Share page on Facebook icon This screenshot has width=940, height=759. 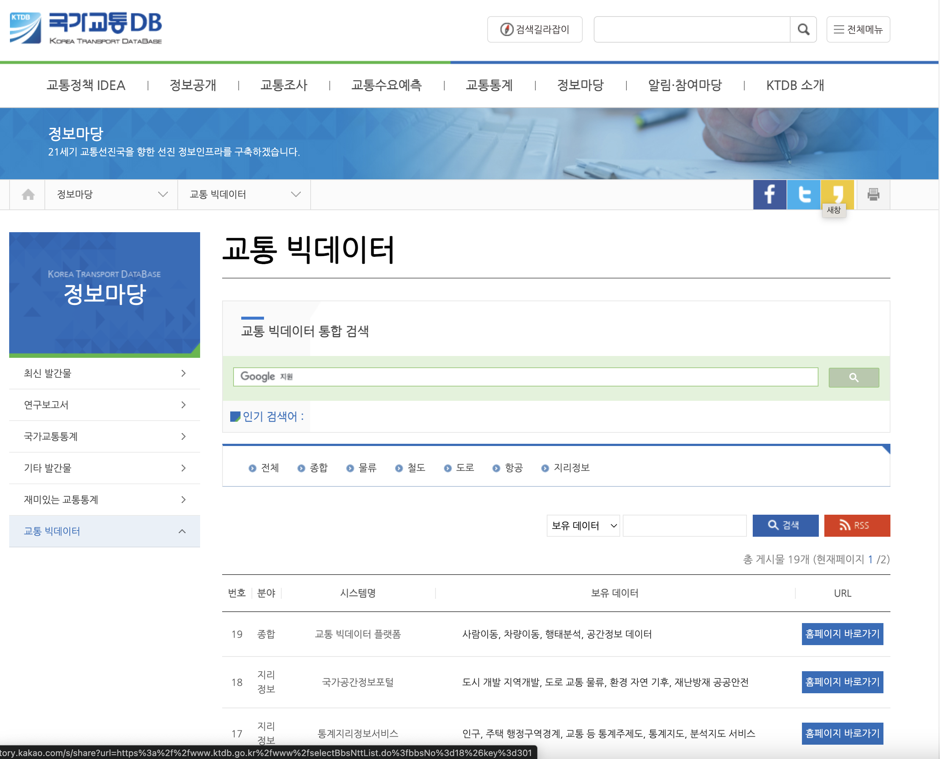[x=769, y=195]
